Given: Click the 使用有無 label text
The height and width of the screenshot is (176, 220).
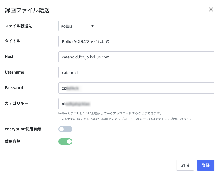Looking at the screenshot, I should 13,141.
